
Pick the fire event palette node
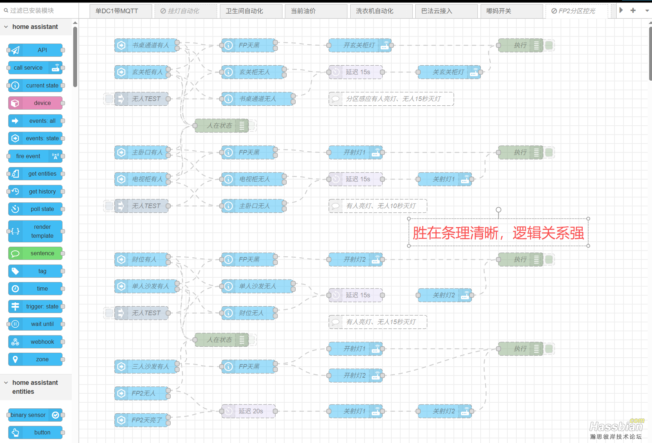pos(35,156)
